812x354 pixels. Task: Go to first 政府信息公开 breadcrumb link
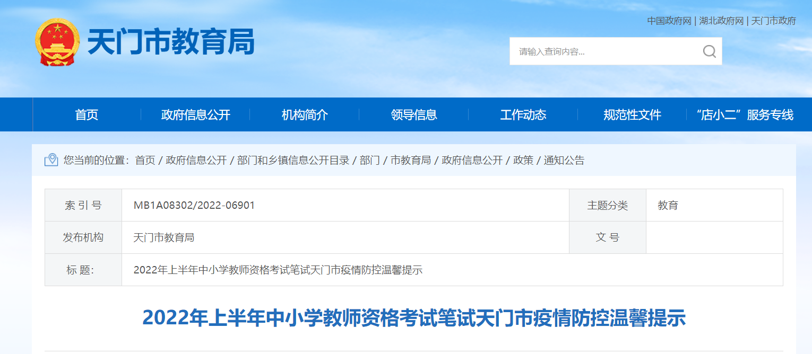196,160
